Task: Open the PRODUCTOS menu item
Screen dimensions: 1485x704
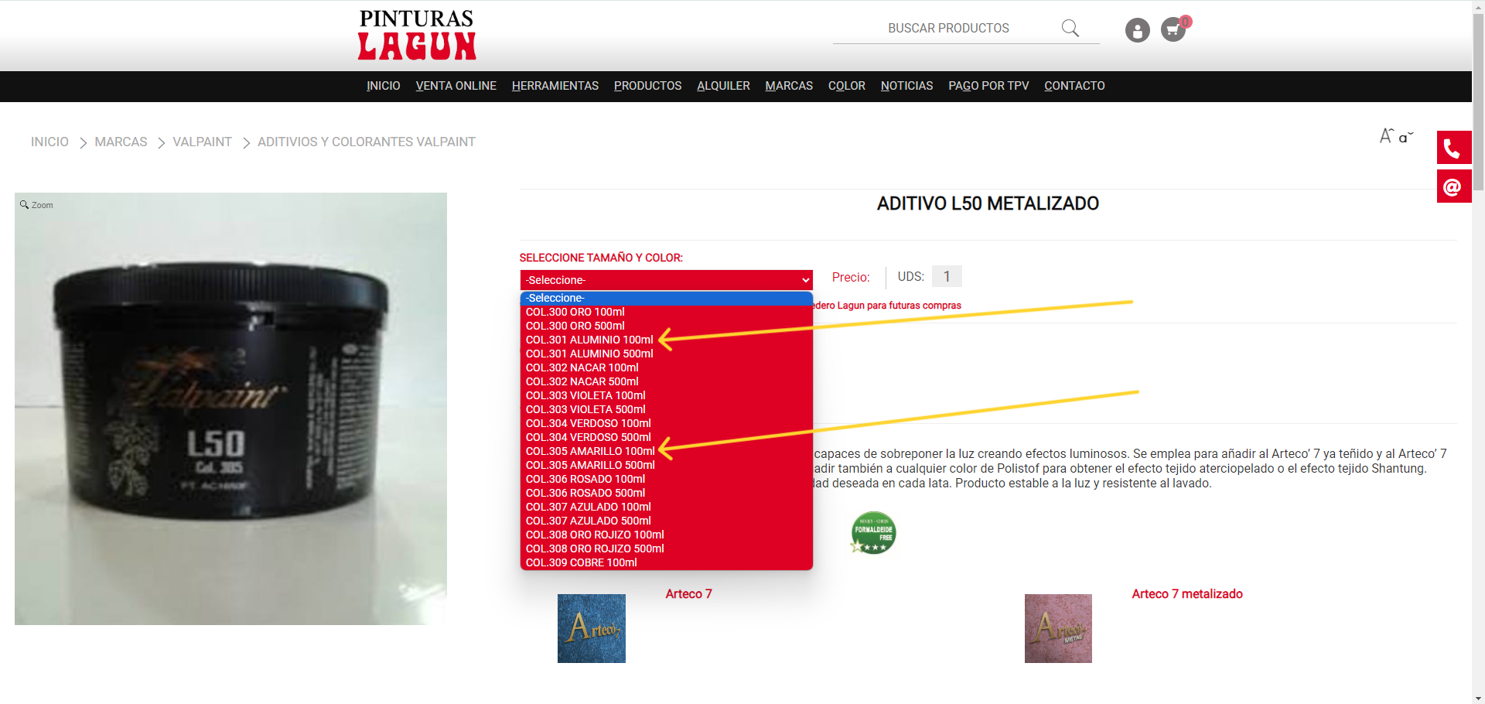Action: 647,86
